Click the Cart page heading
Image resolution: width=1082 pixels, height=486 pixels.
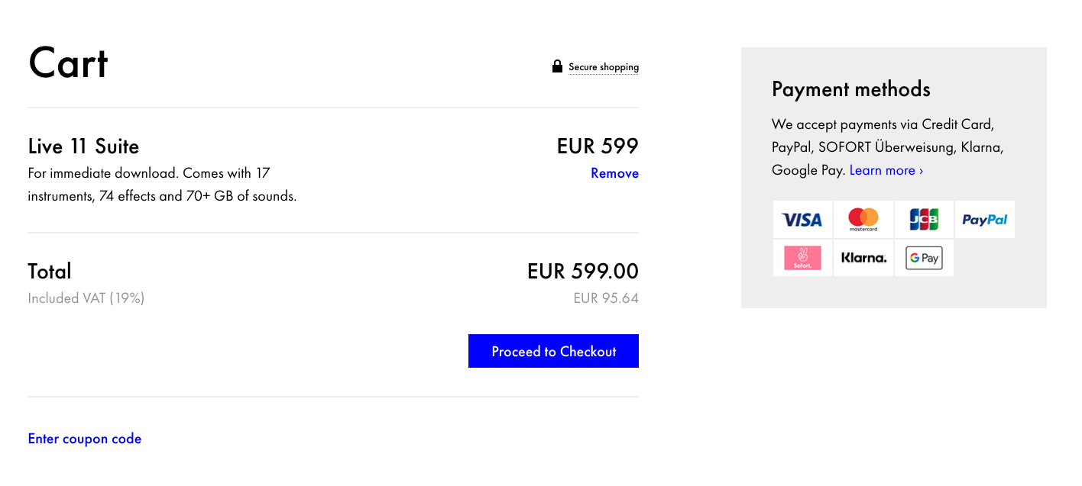pos(68,63)
